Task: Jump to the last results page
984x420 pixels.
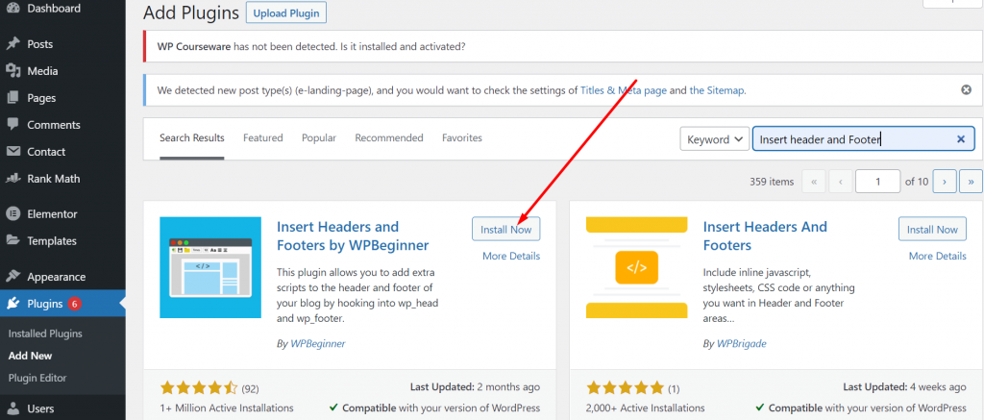Action: point(971,182)
